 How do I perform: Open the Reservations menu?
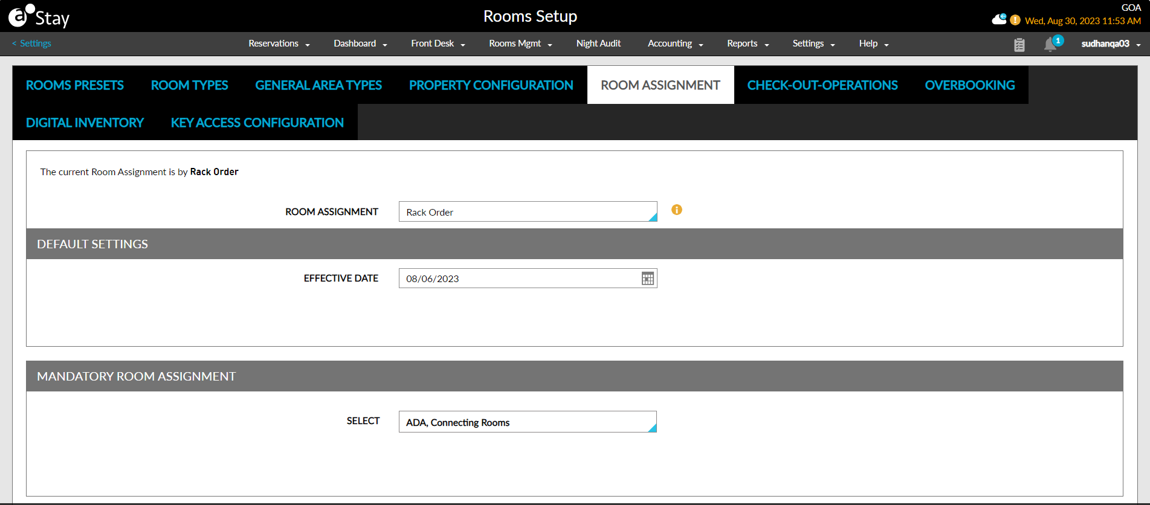[x=279, y=43]
